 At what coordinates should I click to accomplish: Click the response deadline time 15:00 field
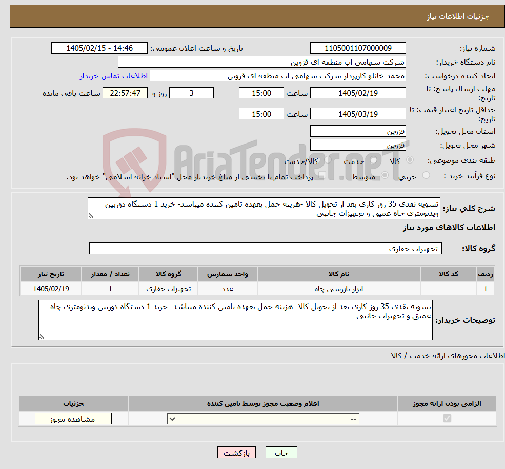(x=261, y=93)
